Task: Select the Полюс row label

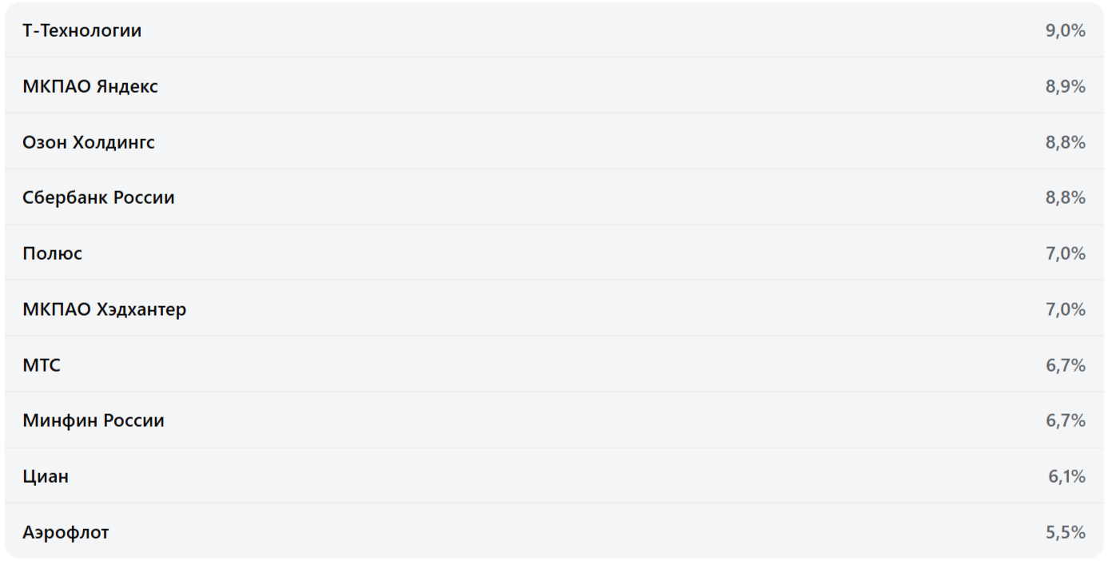Action: click(53, 253)
